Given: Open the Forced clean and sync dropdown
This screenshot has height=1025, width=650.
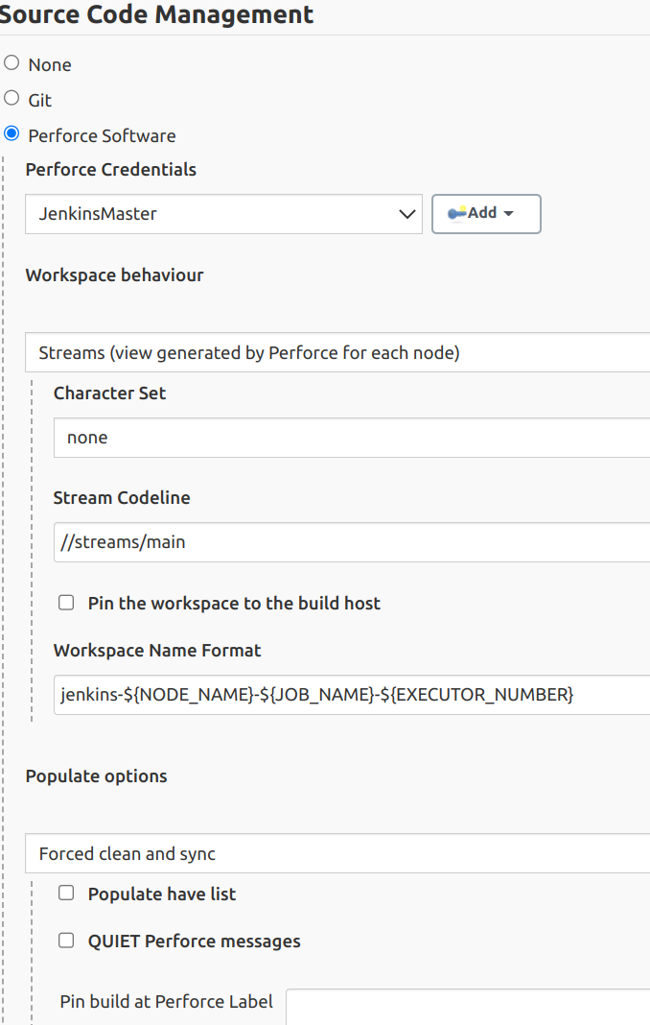Looking at the screenshot, I should [x=337, y=854].
